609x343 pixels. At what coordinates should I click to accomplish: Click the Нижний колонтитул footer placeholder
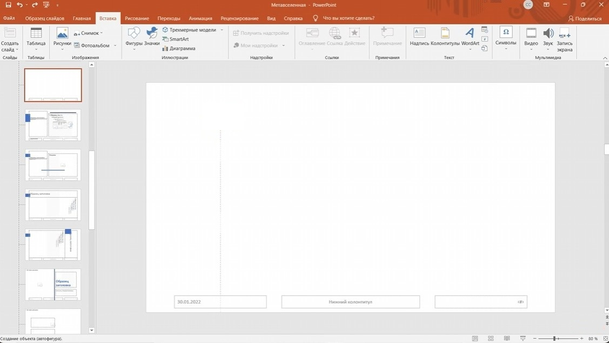click(350, 302)
